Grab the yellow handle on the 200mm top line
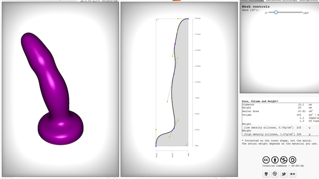 click(178, 19)
